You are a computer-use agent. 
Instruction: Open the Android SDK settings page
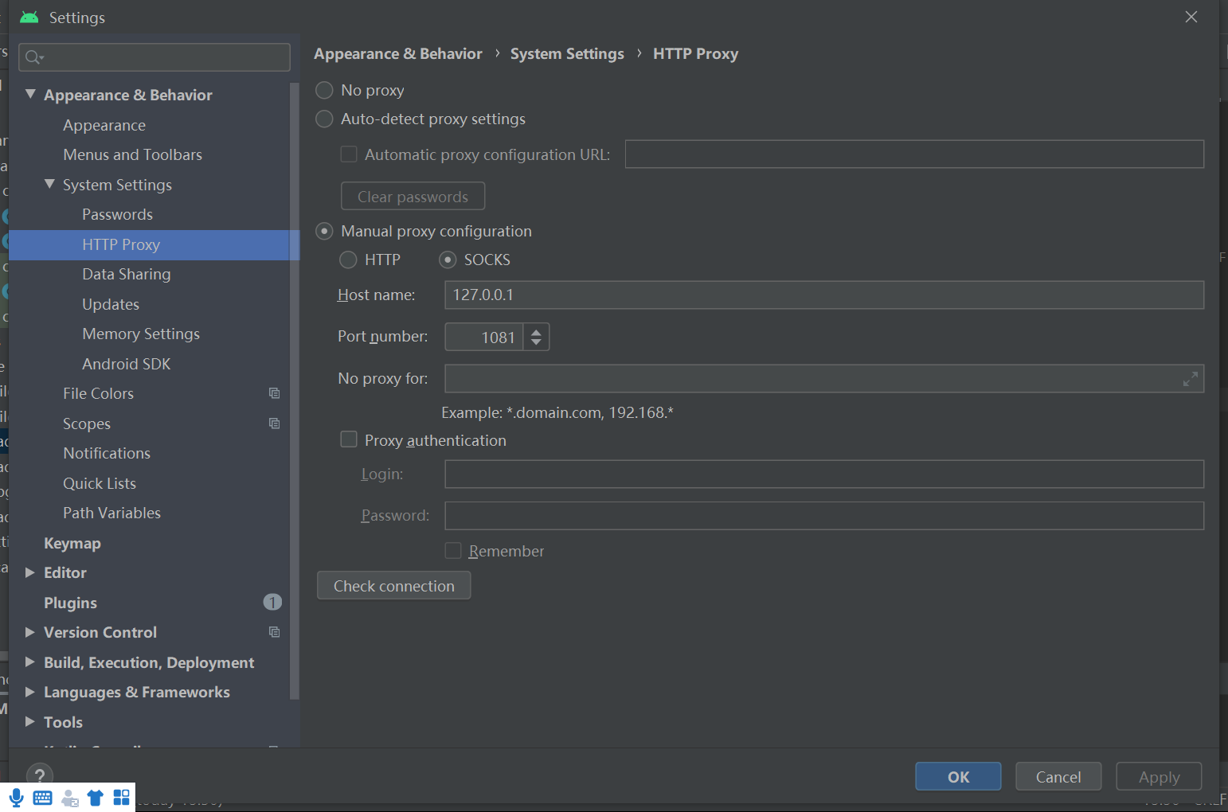pyautogui.click(x=126, y=364)
